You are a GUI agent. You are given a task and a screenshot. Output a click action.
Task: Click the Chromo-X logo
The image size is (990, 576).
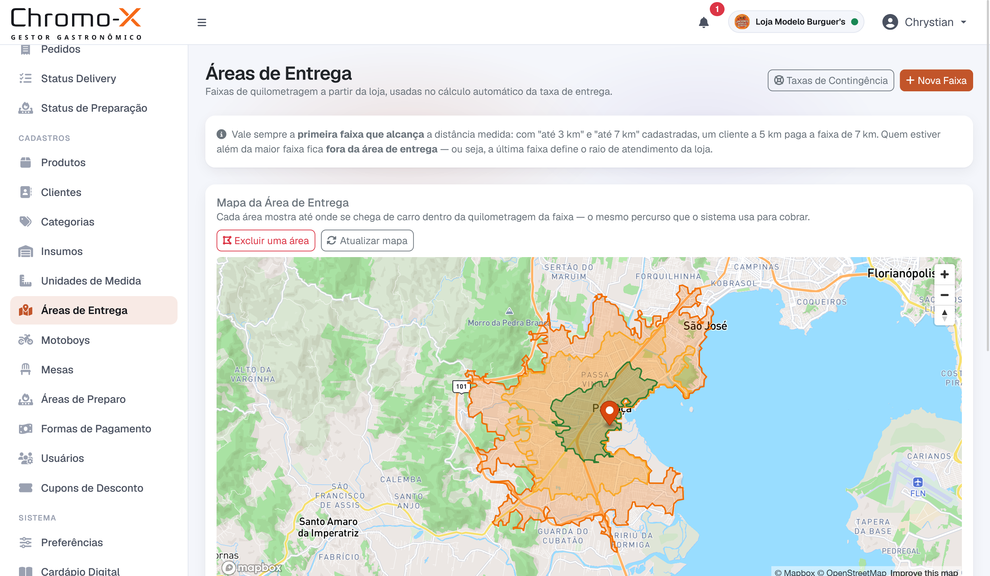(76, 24)
